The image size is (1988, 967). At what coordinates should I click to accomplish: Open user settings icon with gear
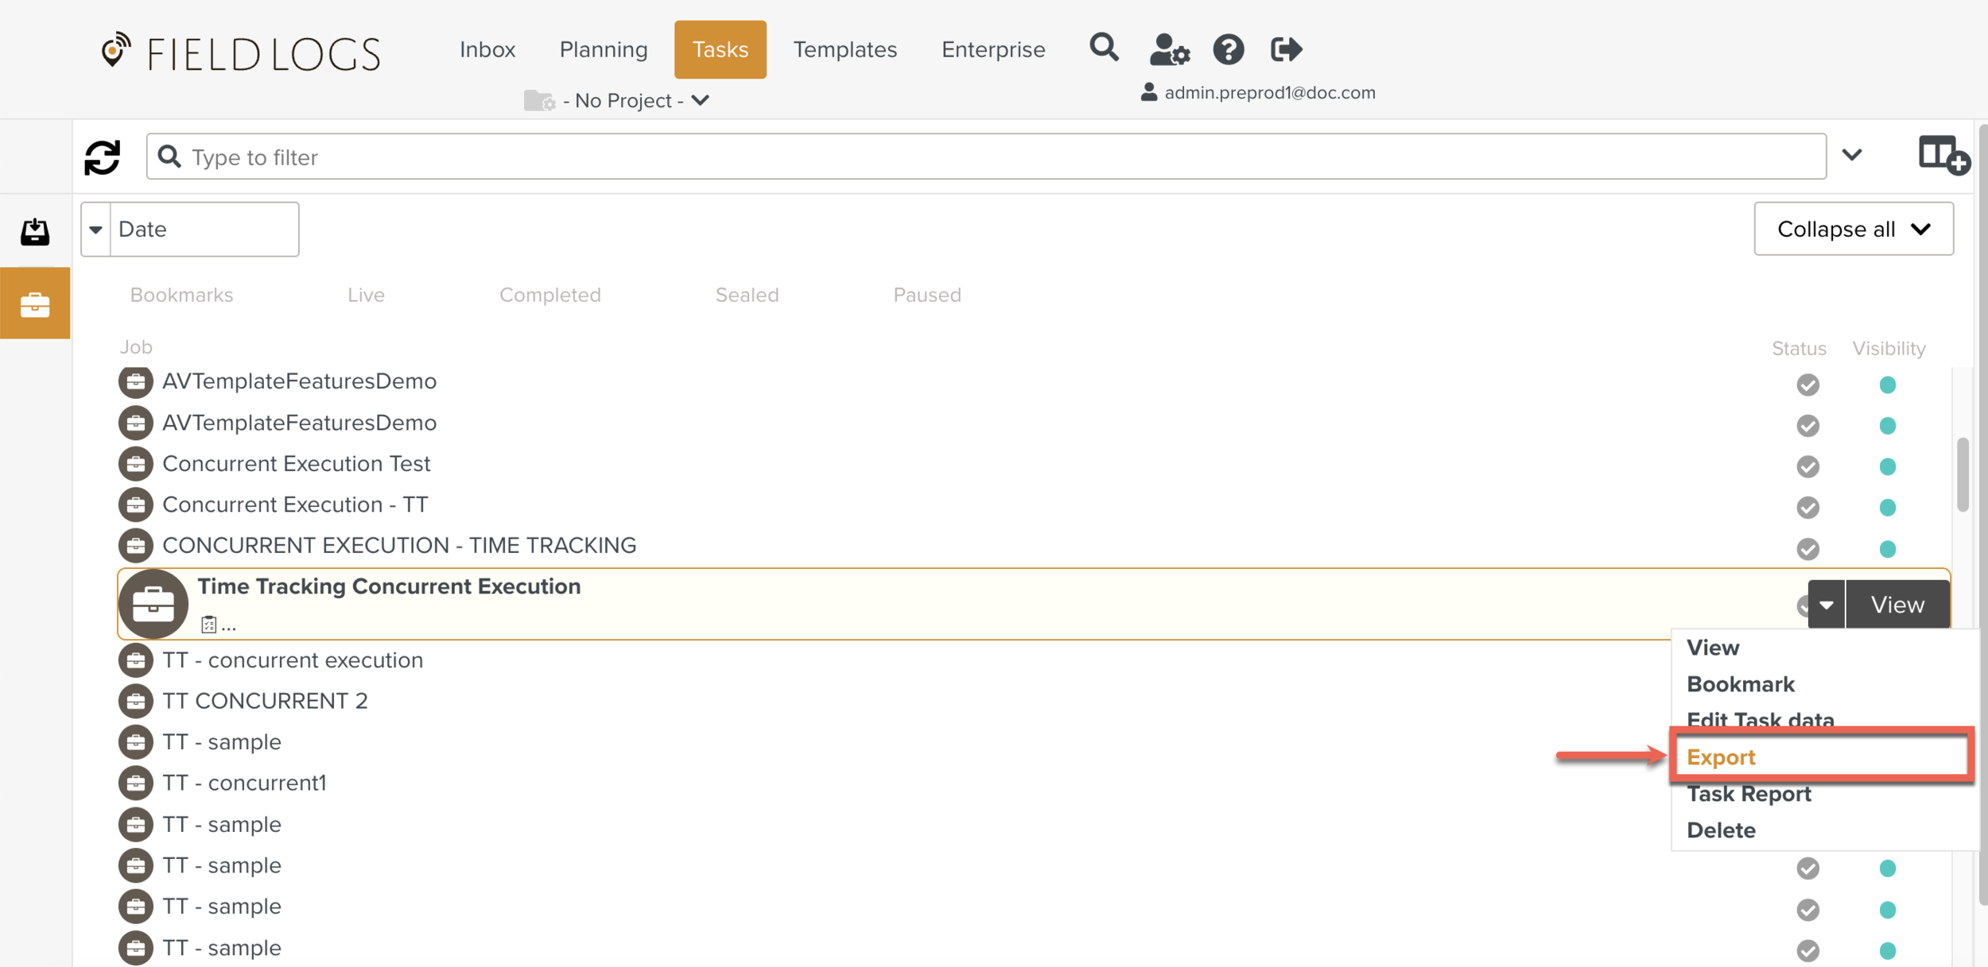click(1169, 49)
